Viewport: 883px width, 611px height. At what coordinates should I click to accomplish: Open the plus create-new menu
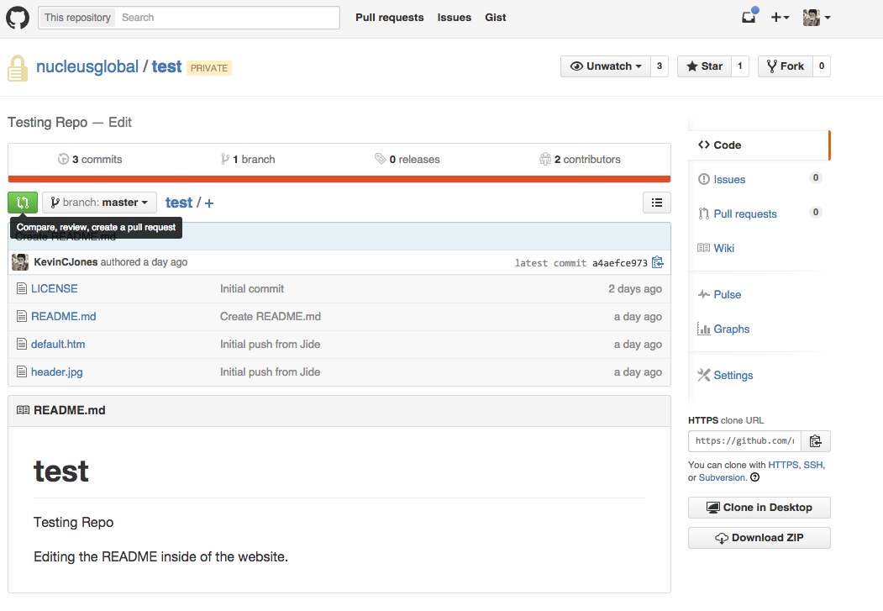tap(780, 18)
